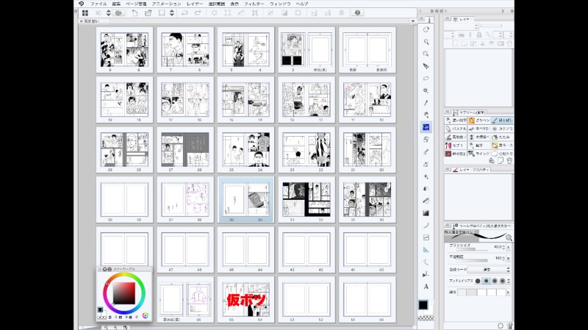Open the ファイル menu
Viewport: 588px width, 330px height.
coord(98,4)
